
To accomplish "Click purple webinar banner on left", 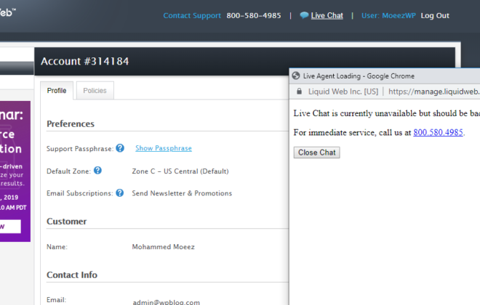I will click(15, 171).
